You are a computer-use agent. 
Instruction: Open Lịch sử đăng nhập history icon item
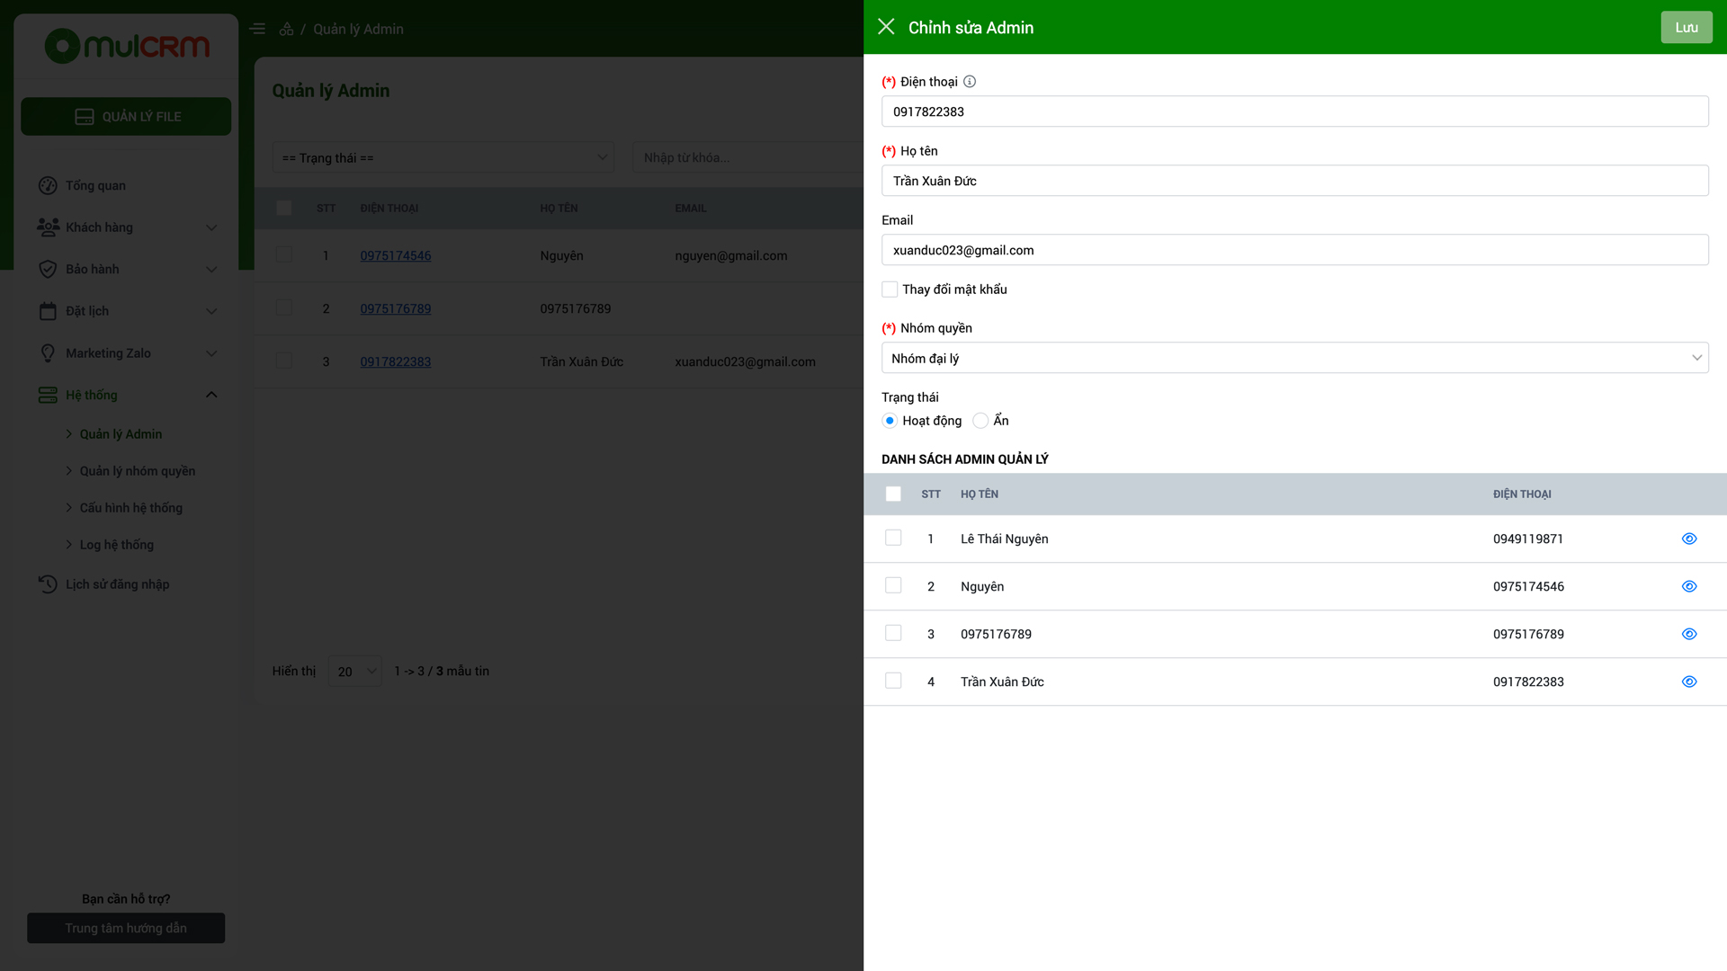48,584
